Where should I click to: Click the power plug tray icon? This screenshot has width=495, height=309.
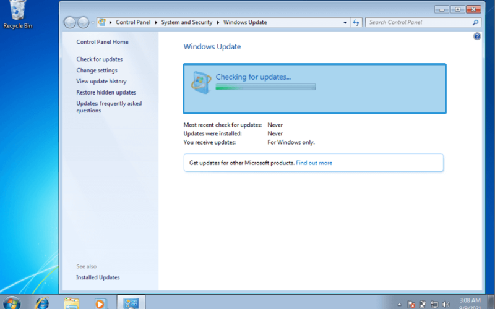(423, 305)
